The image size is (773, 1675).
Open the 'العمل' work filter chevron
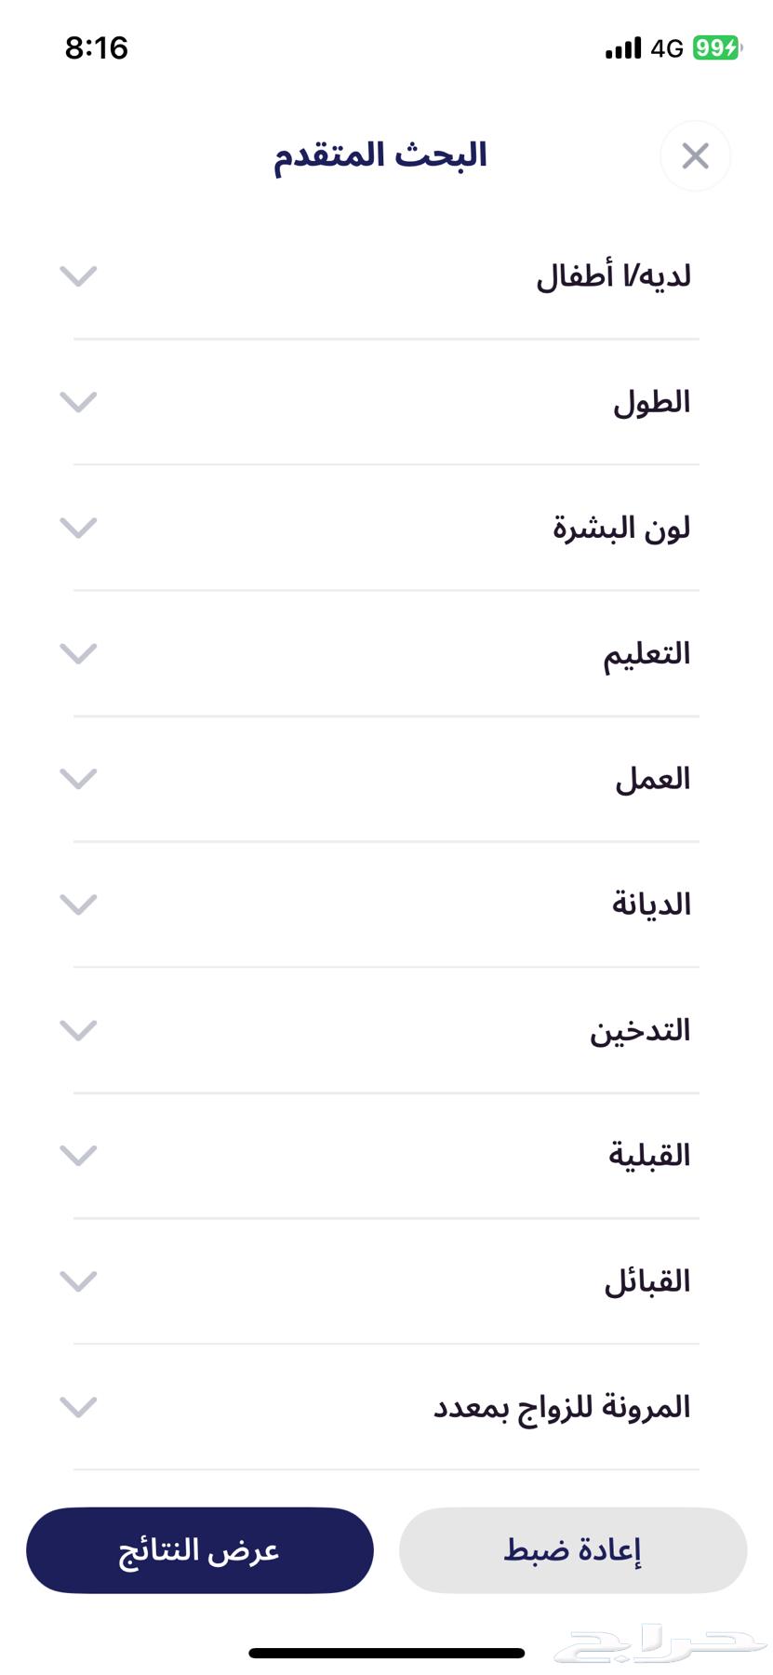tap(78, 779)
